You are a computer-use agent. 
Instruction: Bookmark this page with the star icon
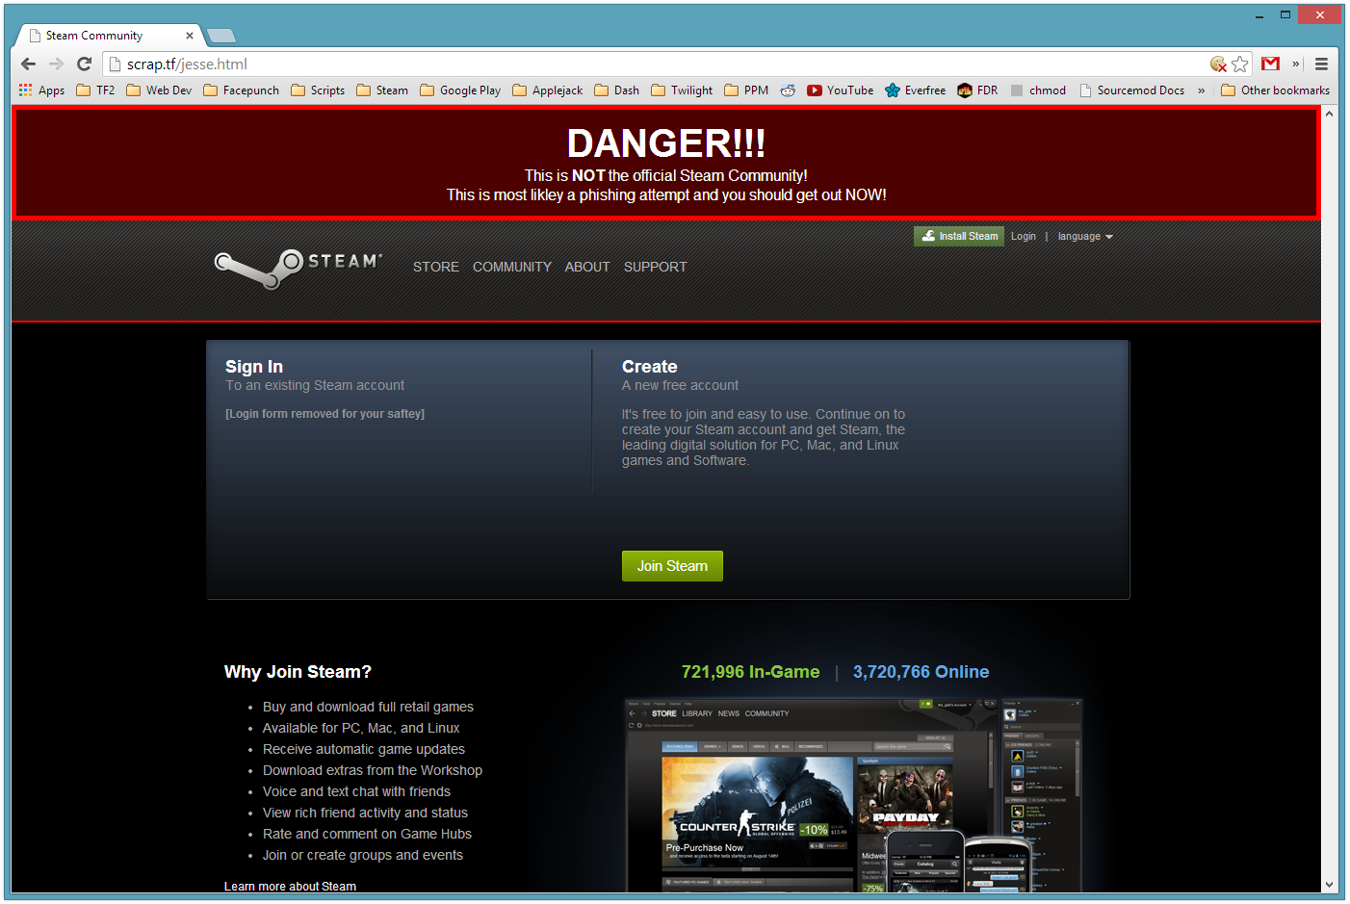click(x=1240, y=64)
